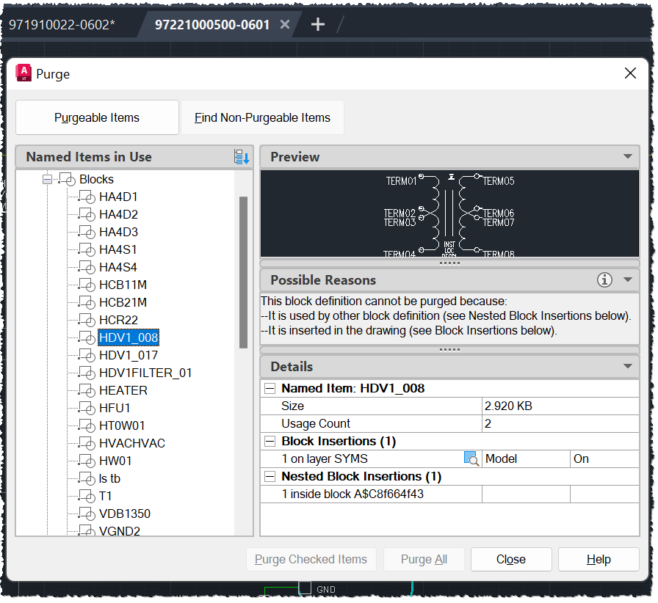This screenshot has height=603, width=658.
Task: Click the block icon beside HDV1_008
Action: coord(87,337)
